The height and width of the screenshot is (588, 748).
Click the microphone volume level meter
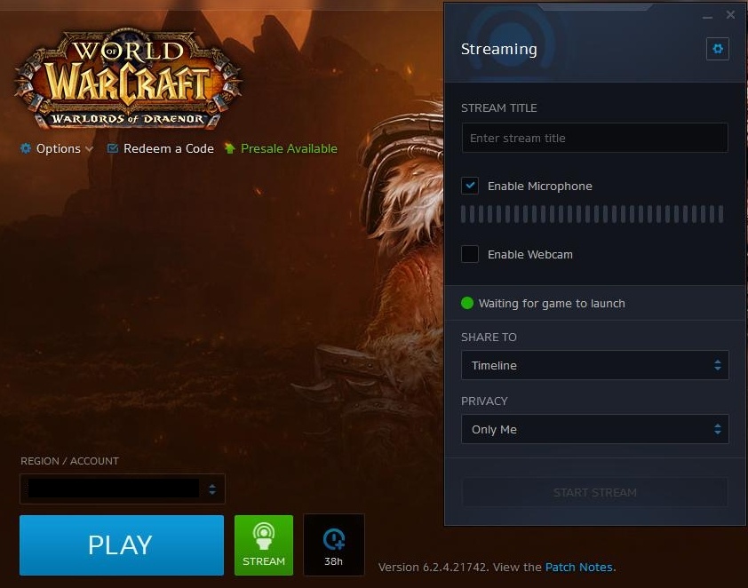[592, 214]
